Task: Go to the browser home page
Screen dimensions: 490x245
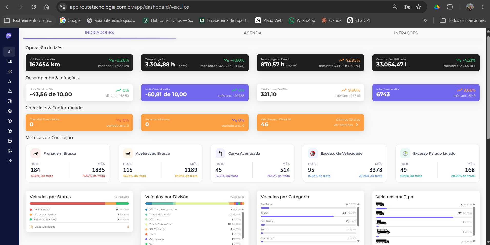Action: [x=47, y=7]
